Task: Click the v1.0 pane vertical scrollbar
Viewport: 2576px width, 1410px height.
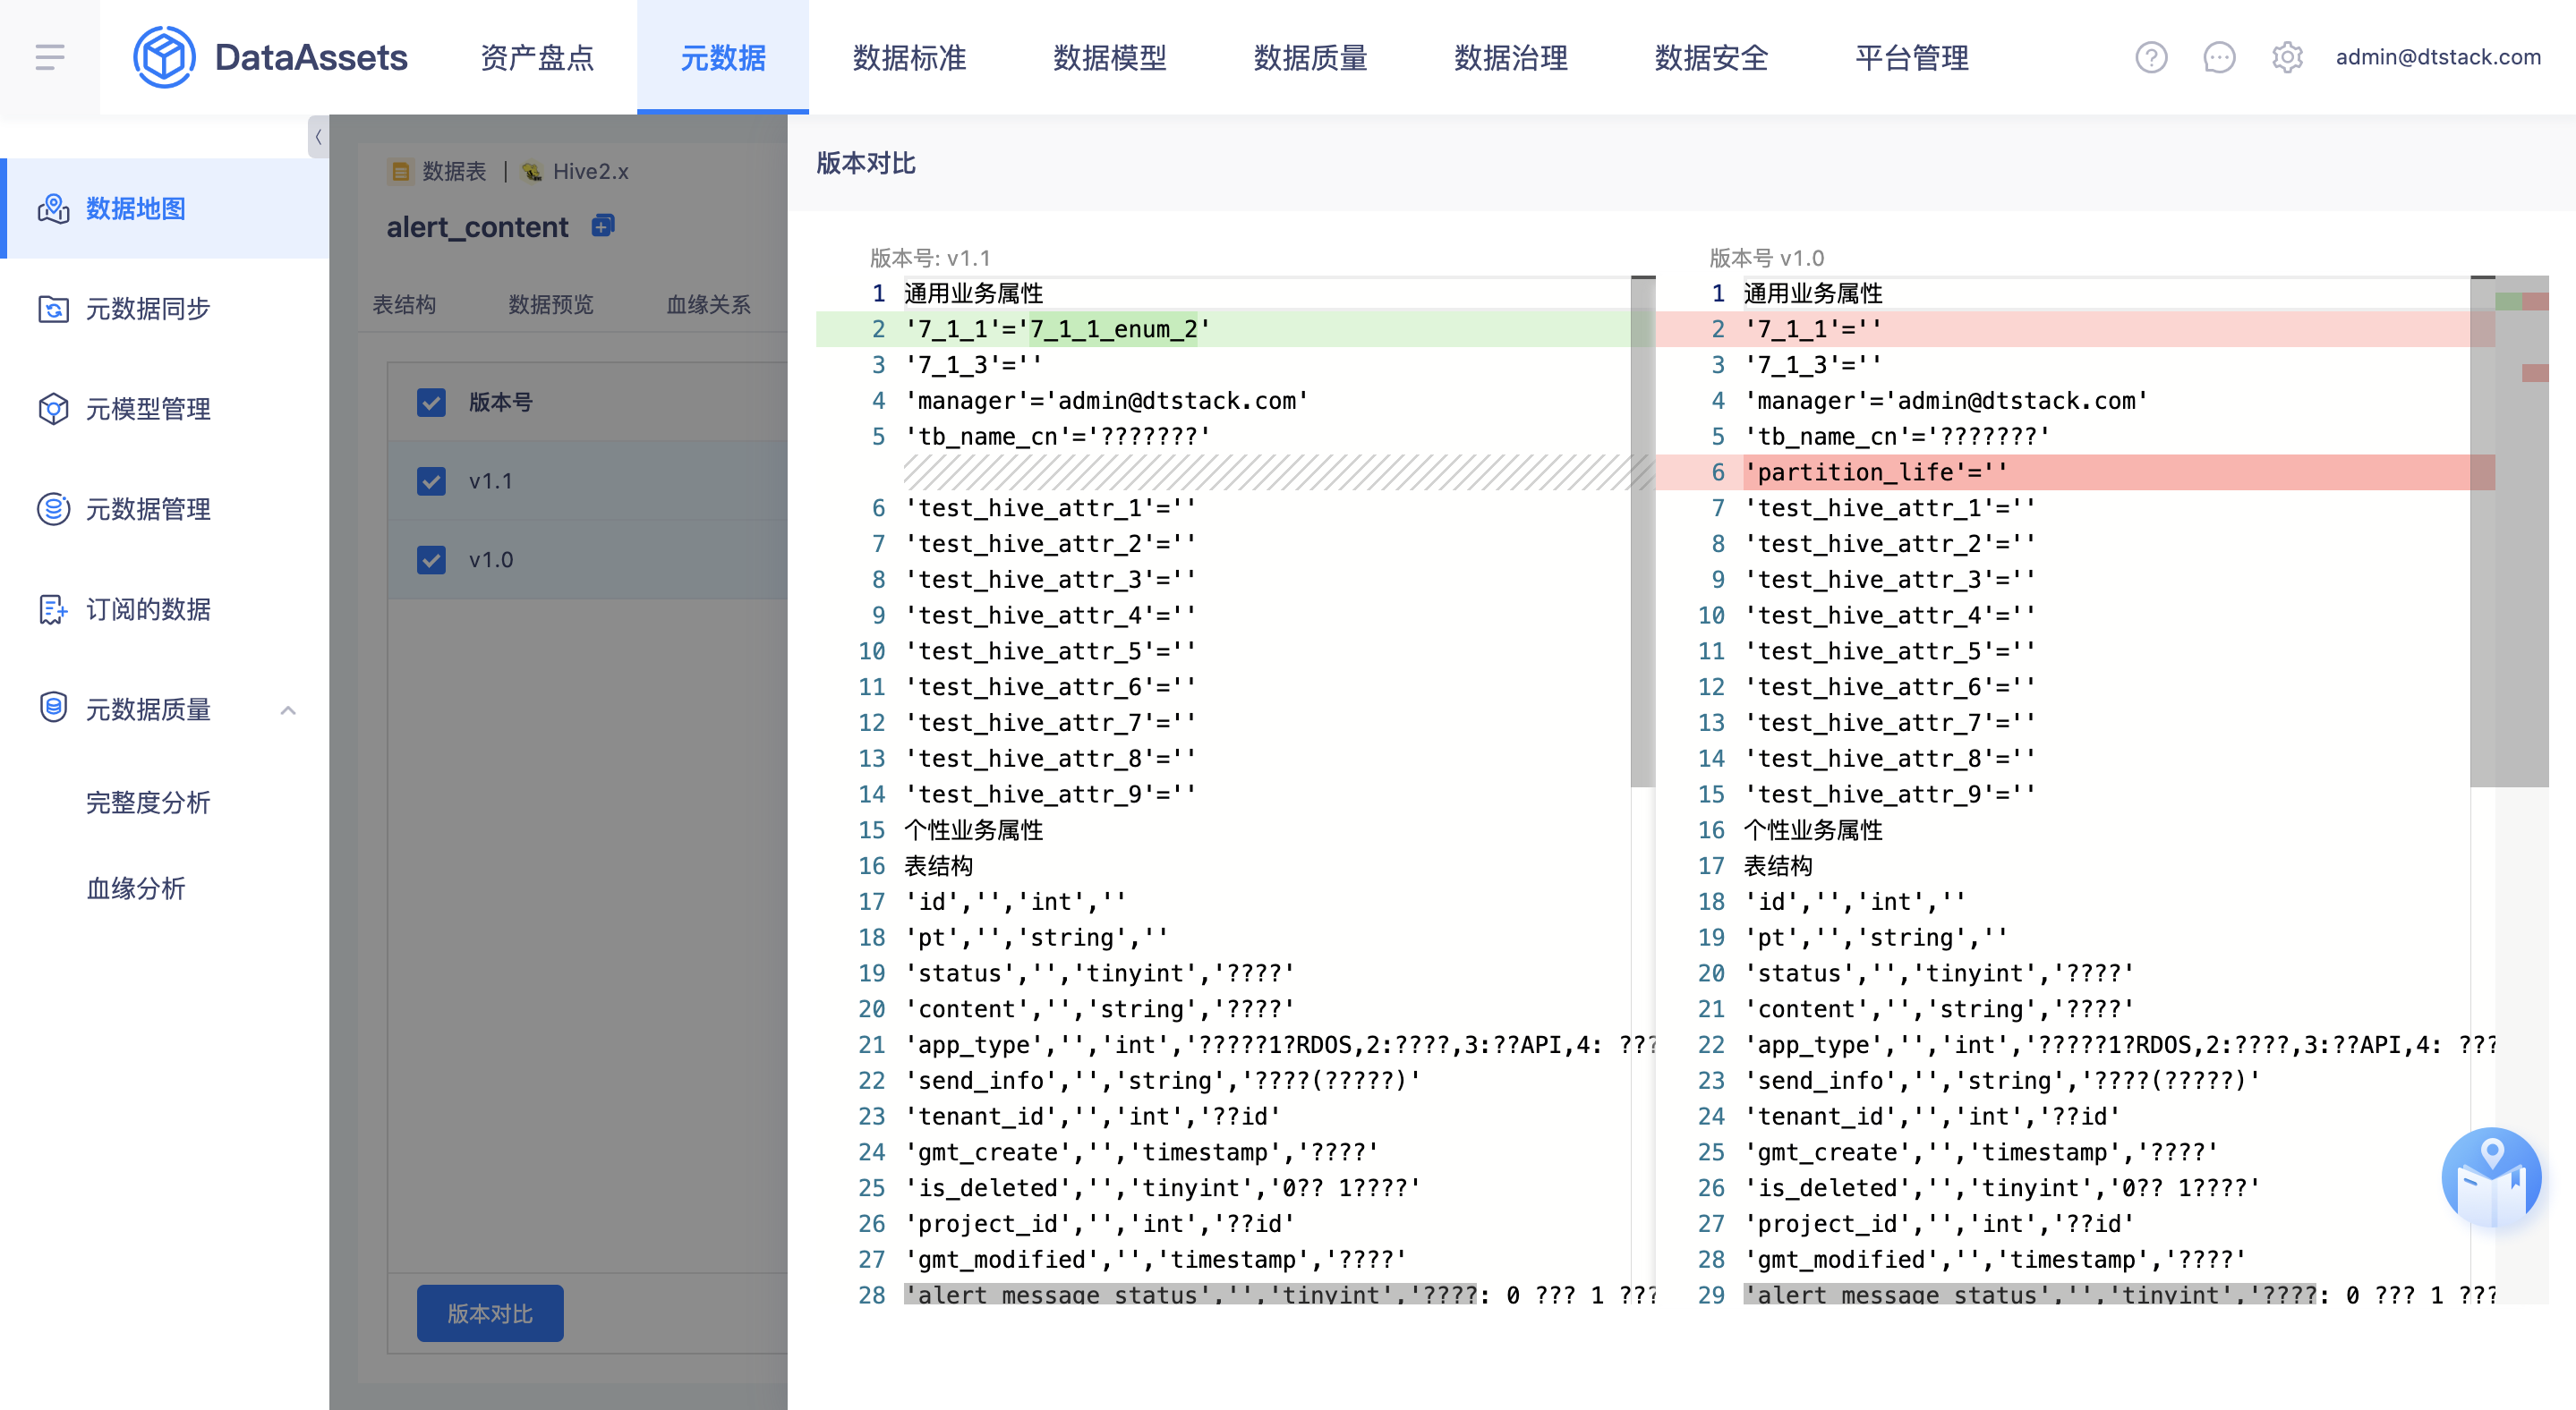Action: pos(2482,531)
